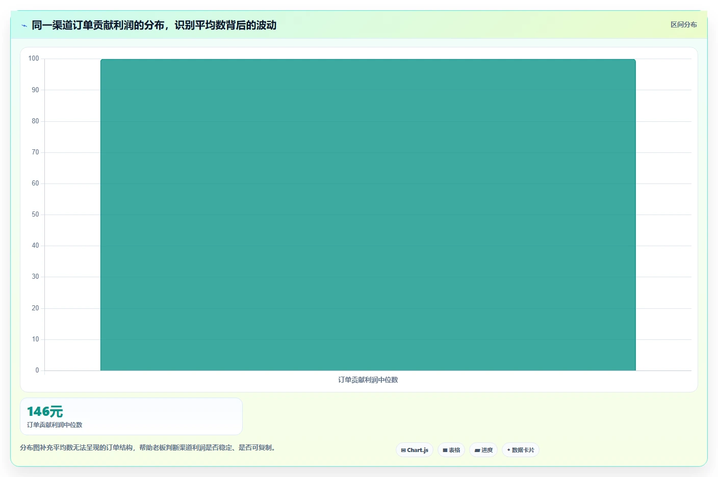Click the 区间分布 label in the header
The height and width of the screenshot is (477, 718).
[683, 24]
